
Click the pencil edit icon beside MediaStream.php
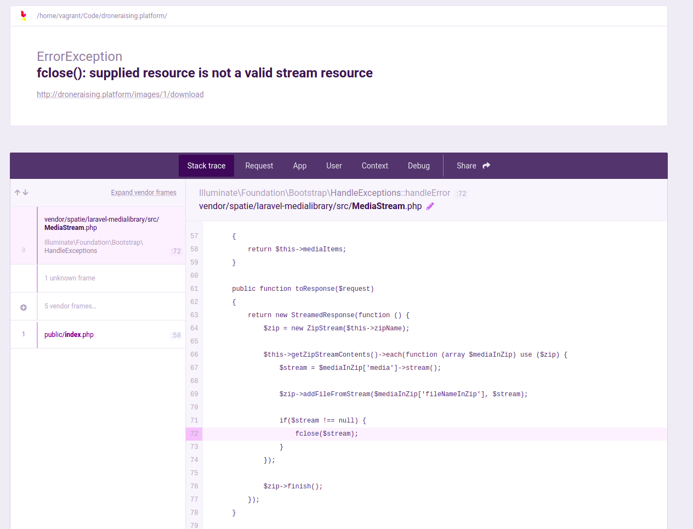[x=430, y=206]
